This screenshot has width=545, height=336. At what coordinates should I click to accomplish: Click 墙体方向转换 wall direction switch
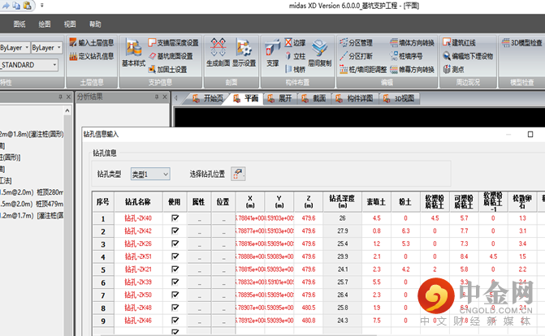(412, 43)
